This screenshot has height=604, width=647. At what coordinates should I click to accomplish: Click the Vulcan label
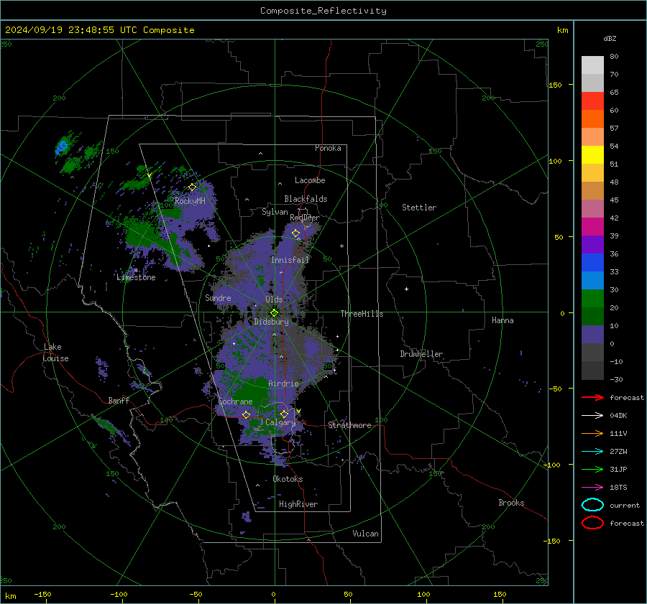coord(366,534)
